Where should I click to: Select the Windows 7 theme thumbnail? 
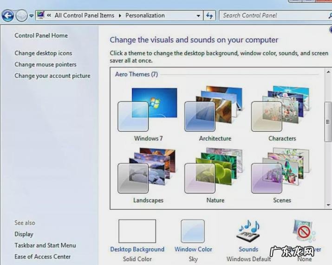point(148,110)
